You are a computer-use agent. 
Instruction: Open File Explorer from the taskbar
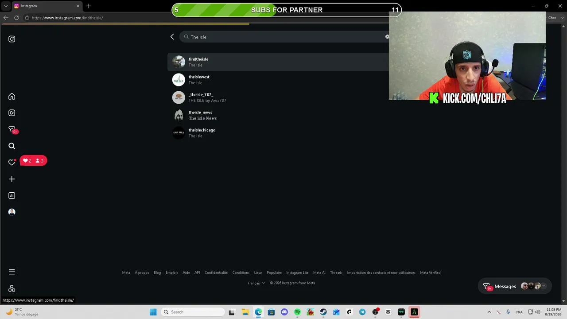tap(245, 312)
